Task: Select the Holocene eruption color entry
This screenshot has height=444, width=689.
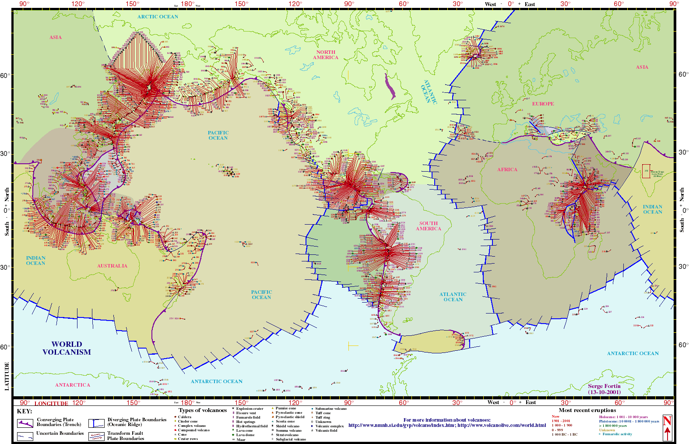Action: (x=623, y=417)
